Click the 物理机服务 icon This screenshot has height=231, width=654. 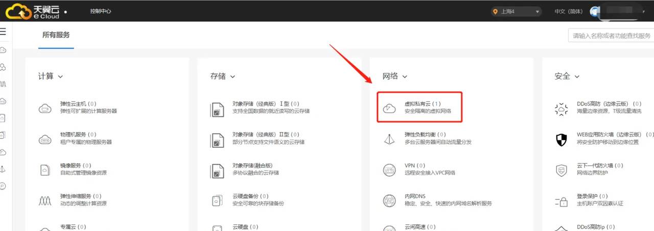tap(45, 139)
